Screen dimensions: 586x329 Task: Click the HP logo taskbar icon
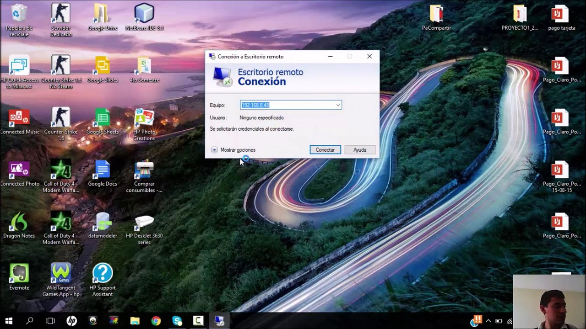click(72, 321)
